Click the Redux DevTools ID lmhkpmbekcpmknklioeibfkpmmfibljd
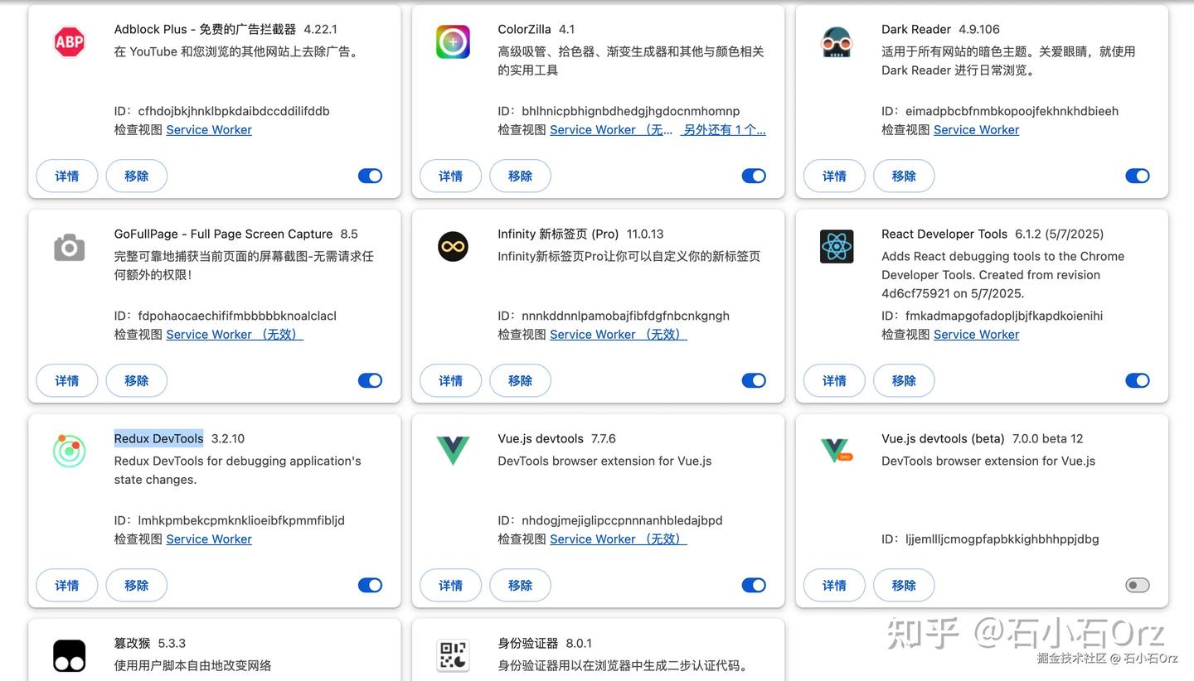Viewport: 1194px width, 681px height. pyautogui.click(x=241, y=520)
